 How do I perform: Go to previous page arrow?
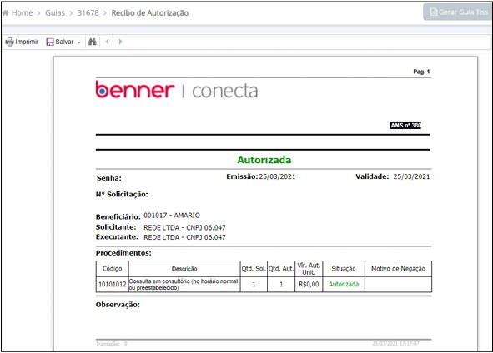108,42
